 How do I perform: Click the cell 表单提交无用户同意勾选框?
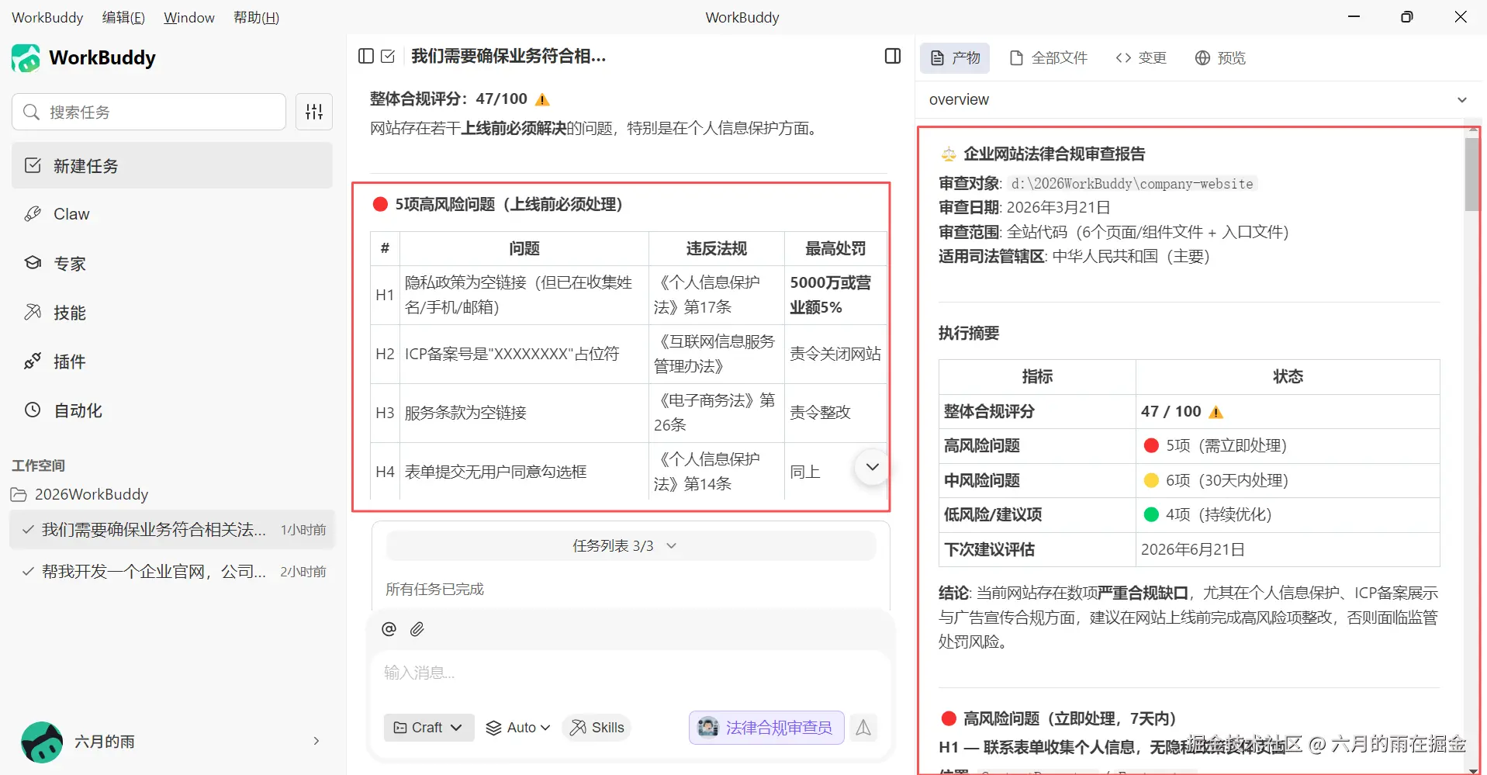tap(524, 472)
